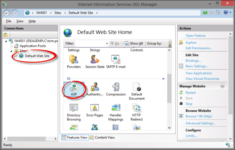Click the Filter text input field
Image resolution: width=235 pixels, height=150 pixels.
point(90,44)
